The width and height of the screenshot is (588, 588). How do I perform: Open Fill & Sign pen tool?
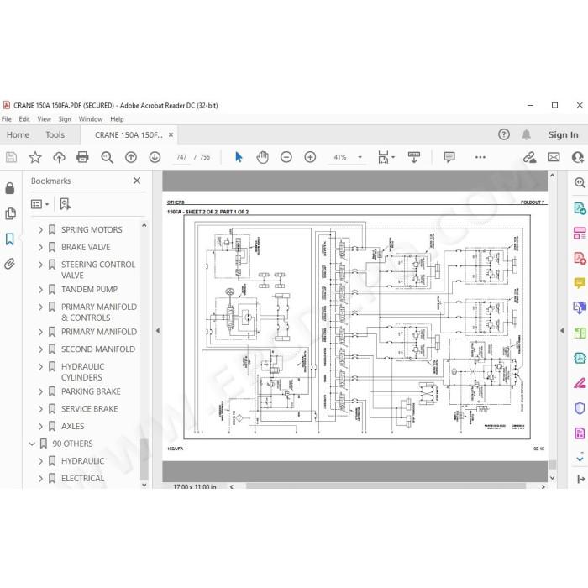(x=580, y=383)
